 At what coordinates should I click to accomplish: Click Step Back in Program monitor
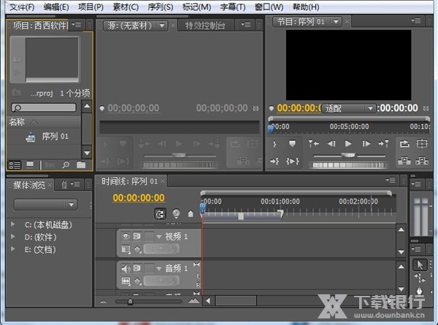click(x=331, y=144)
